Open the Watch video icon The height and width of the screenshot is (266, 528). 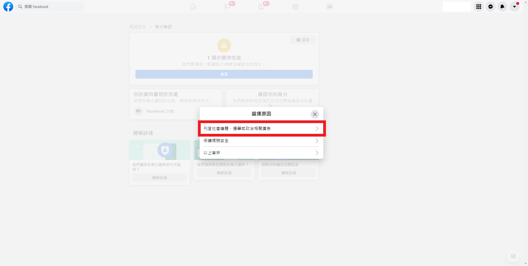[x=261, y=7]
